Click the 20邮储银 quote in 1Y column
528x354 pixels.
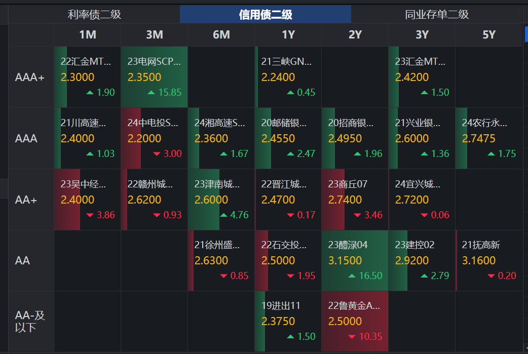coord(288,138)
